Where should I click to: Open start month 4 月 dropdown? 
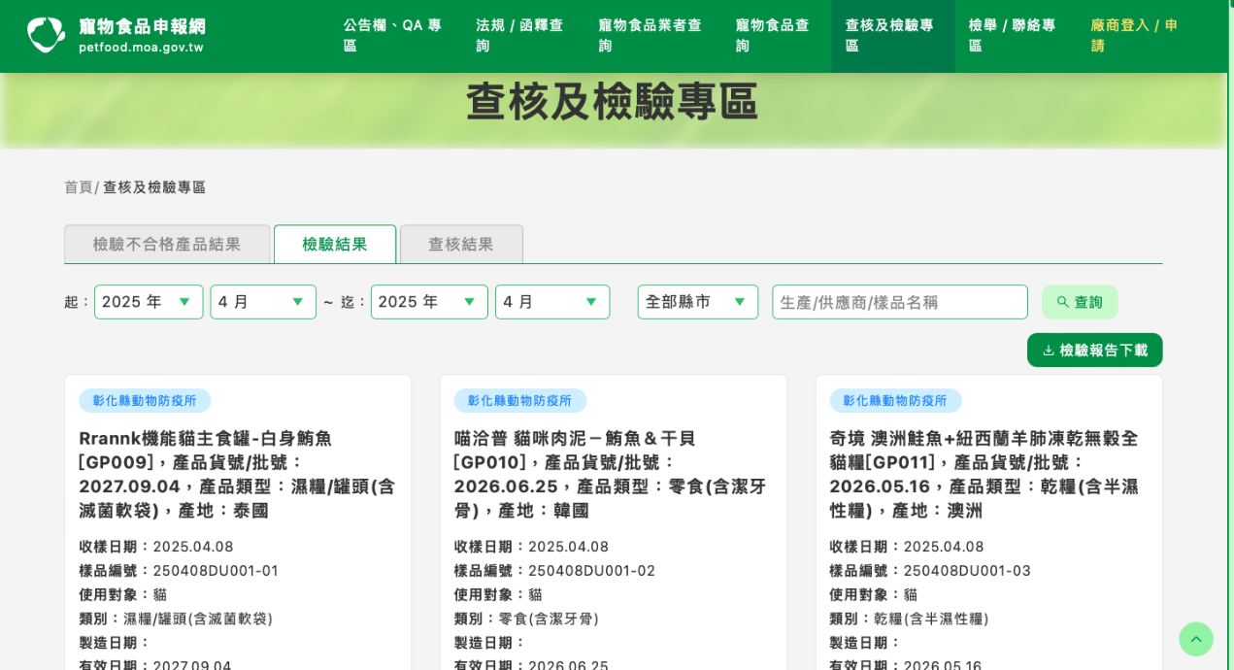[x=263, y=302]
